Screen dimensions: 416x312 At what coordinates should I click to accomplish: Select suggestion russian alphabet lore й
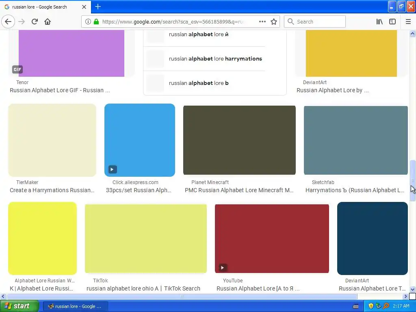198,34
